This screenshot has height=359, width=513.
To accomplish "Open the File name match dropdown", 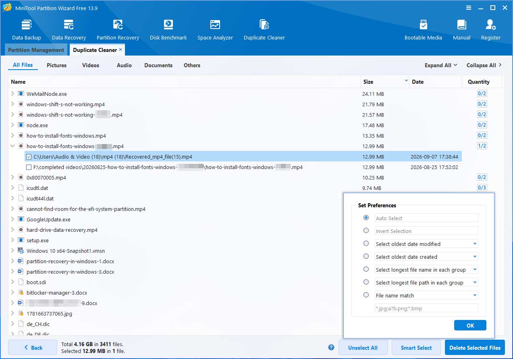I will [x=475, y=295].
